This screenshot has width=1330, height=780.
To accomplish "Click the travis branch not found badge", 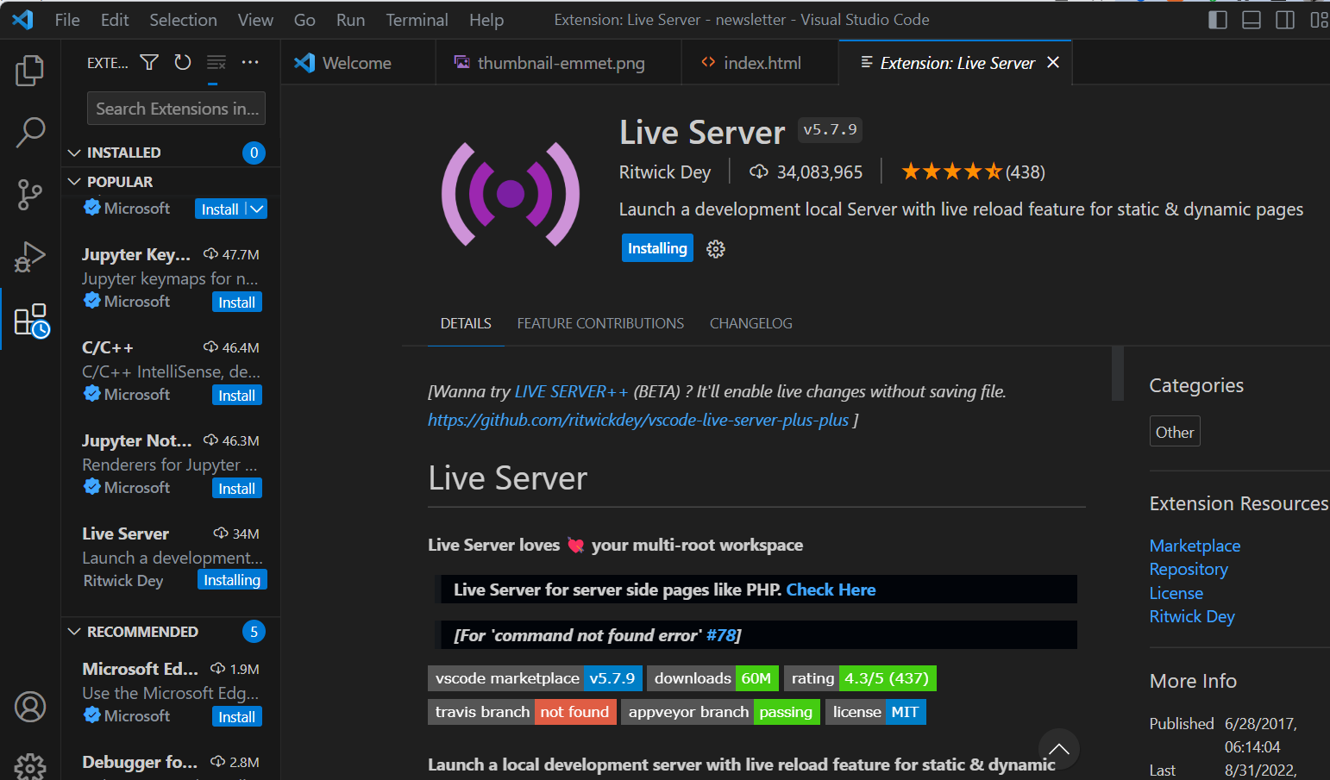I will coord(522,712).
